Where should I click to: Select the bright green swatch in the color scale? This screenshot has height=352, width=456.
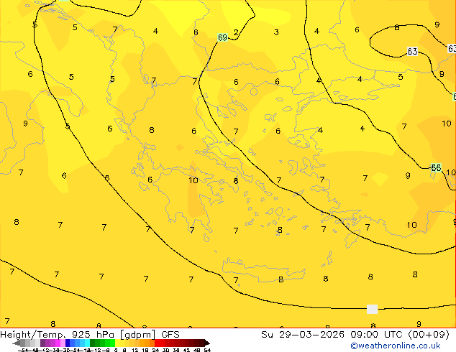coord(112,343)
